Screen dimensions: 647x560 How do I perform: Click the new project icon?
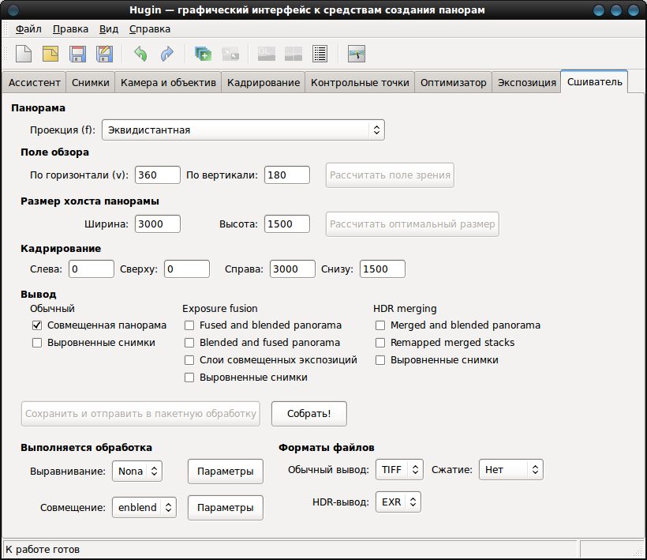[24, 54]
